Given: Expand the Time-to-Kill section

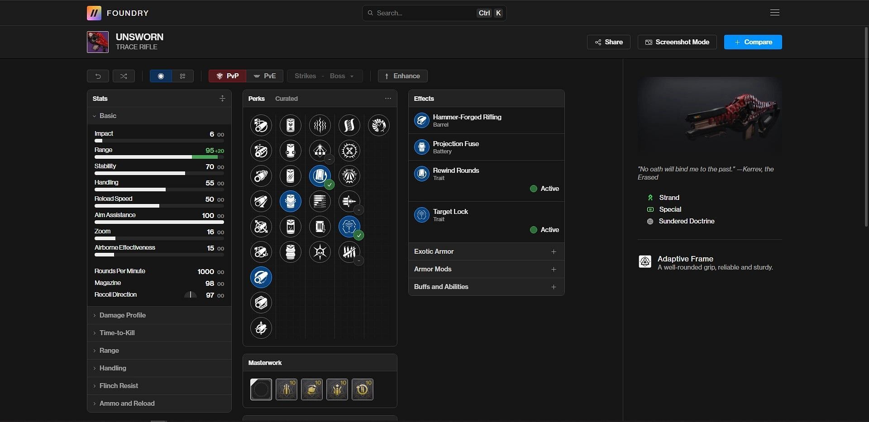Looking at the screenshot, I should pos(159,333).
